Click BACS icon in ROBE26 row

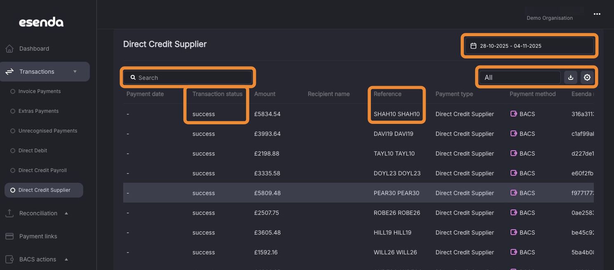pyautogui.click(x=513, y=213)
